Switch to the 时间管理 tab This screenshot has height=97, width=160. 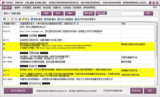point(27,8)
